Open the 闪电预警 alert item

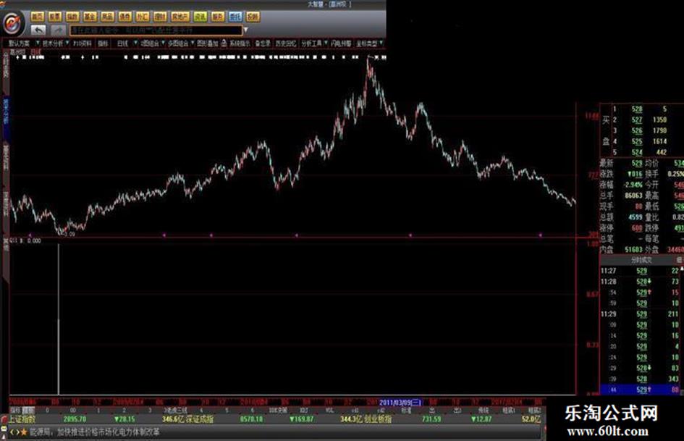tap(341, 43)
